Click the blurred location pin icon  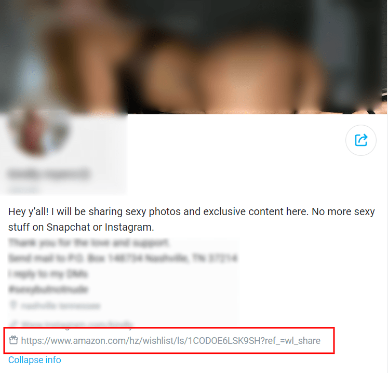pos(13,305)
